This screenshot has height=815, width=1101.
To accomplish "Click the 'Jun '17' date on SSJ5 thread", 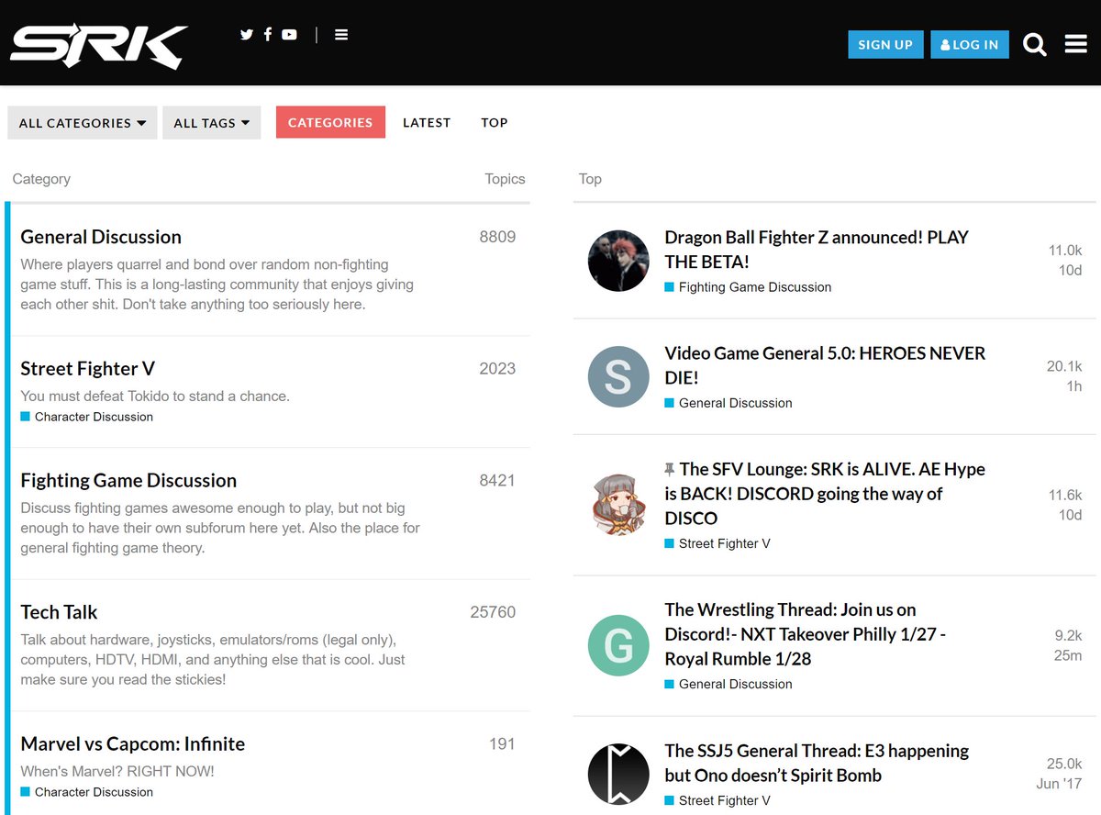I will tap(1060, 784).
